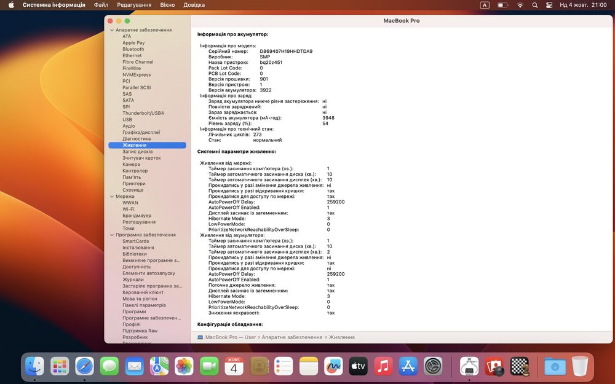This screenshot has height=384, width=615.
Task: Open Contacts app in the Dock
Action: click(259, 366)
